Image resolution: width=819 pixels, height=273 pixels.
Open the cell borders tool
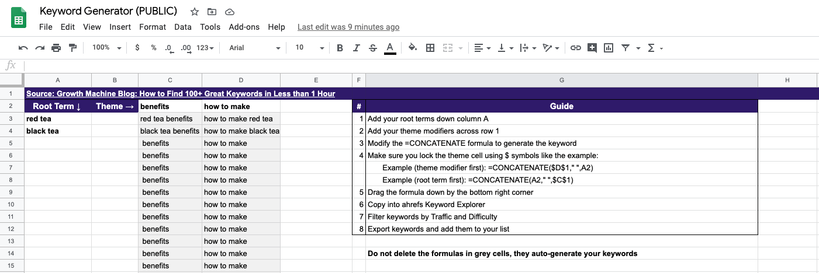[430, 48]
